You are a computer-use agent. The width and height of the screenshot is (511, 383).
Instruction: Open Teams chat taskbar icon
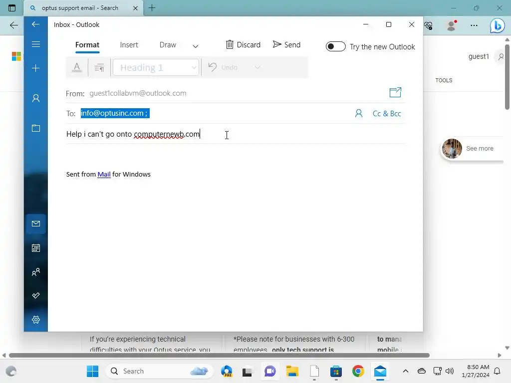[270, 371]
